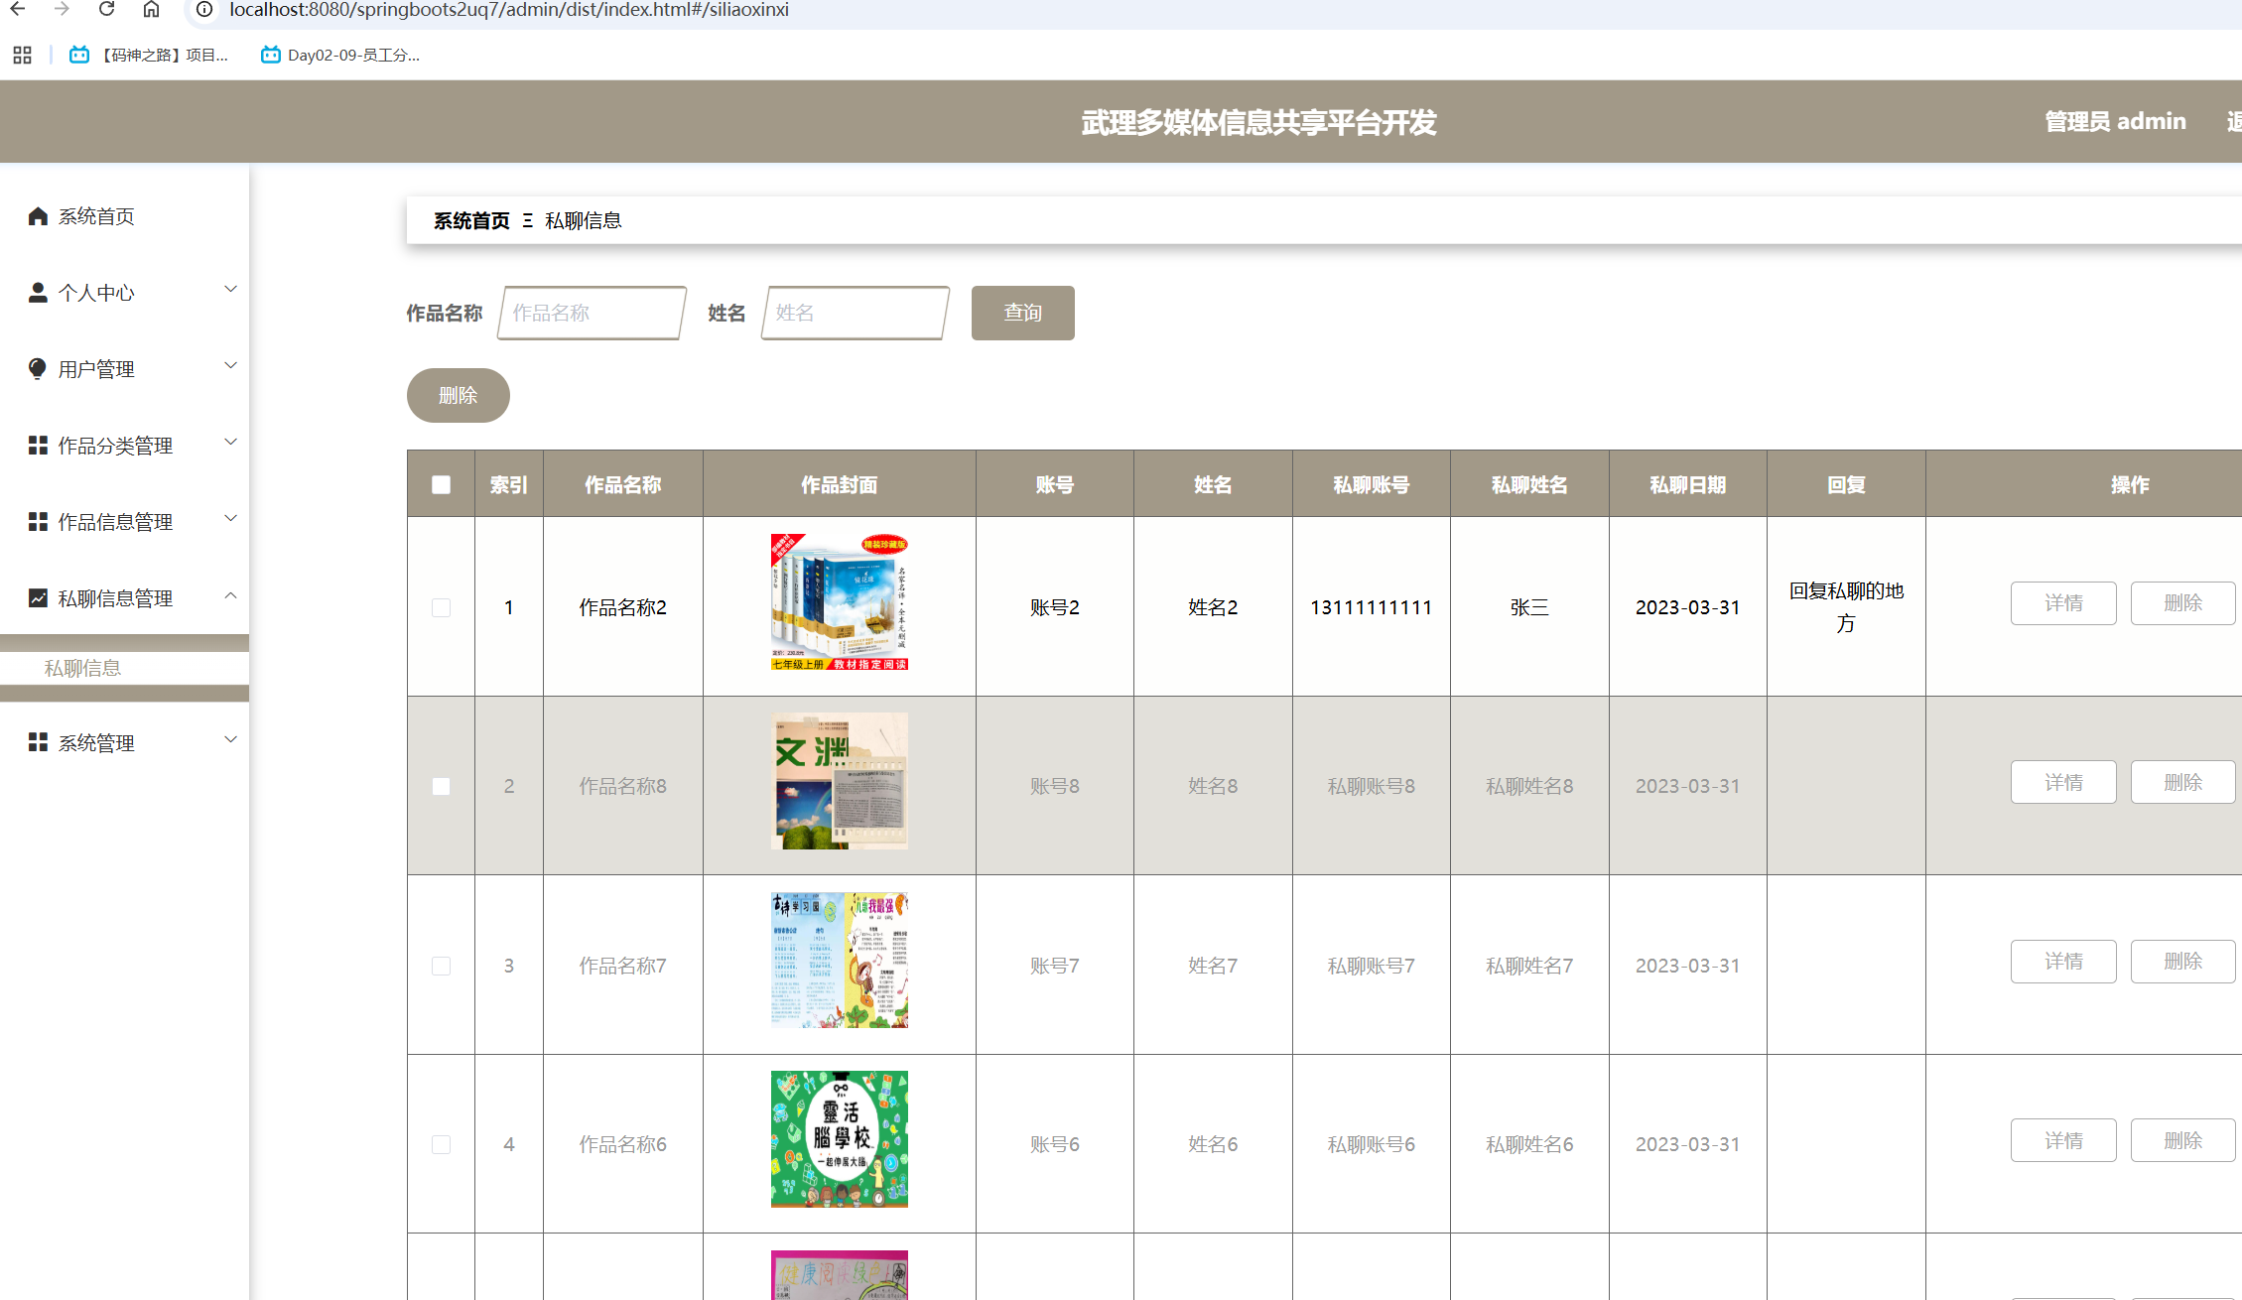Expand the 个人中心 chevron
The image size is (2242, 1300).
(x=230, y=290)
